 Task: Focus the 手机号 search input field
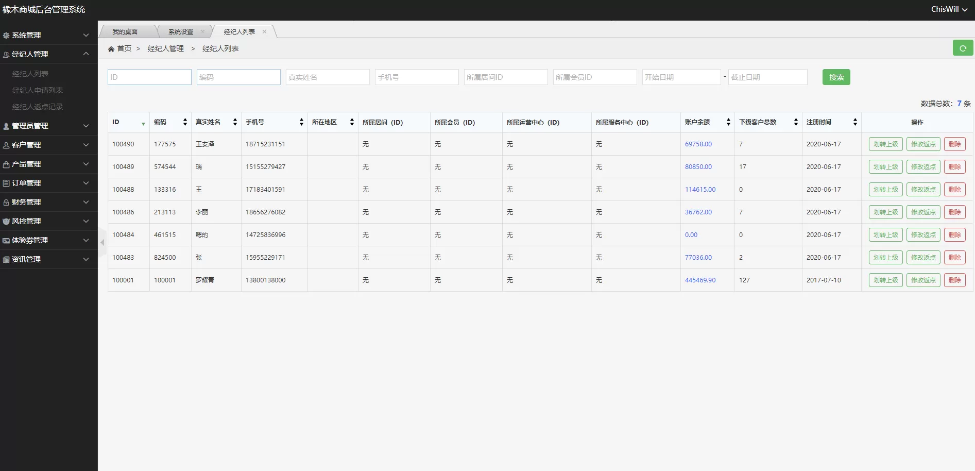[416, 77]
